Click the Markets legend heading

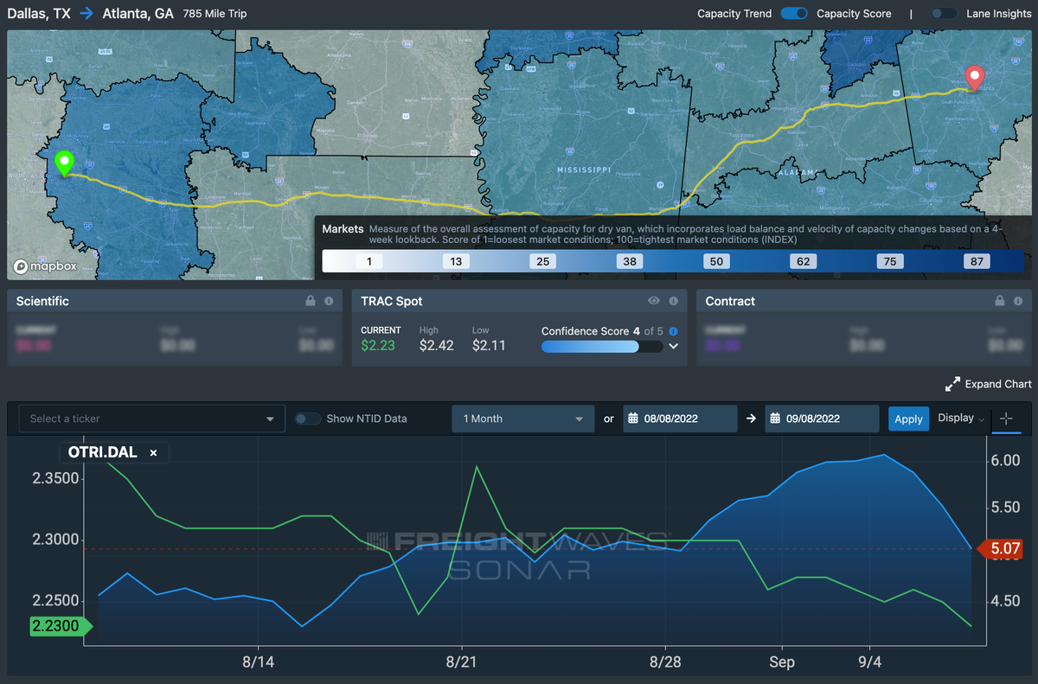pyautogui.click(x=343, y=229)
